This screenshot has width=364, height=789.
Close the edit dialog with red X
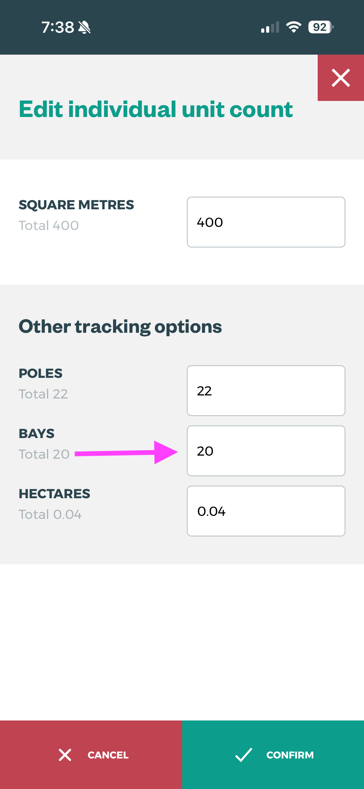coord(341,78)
